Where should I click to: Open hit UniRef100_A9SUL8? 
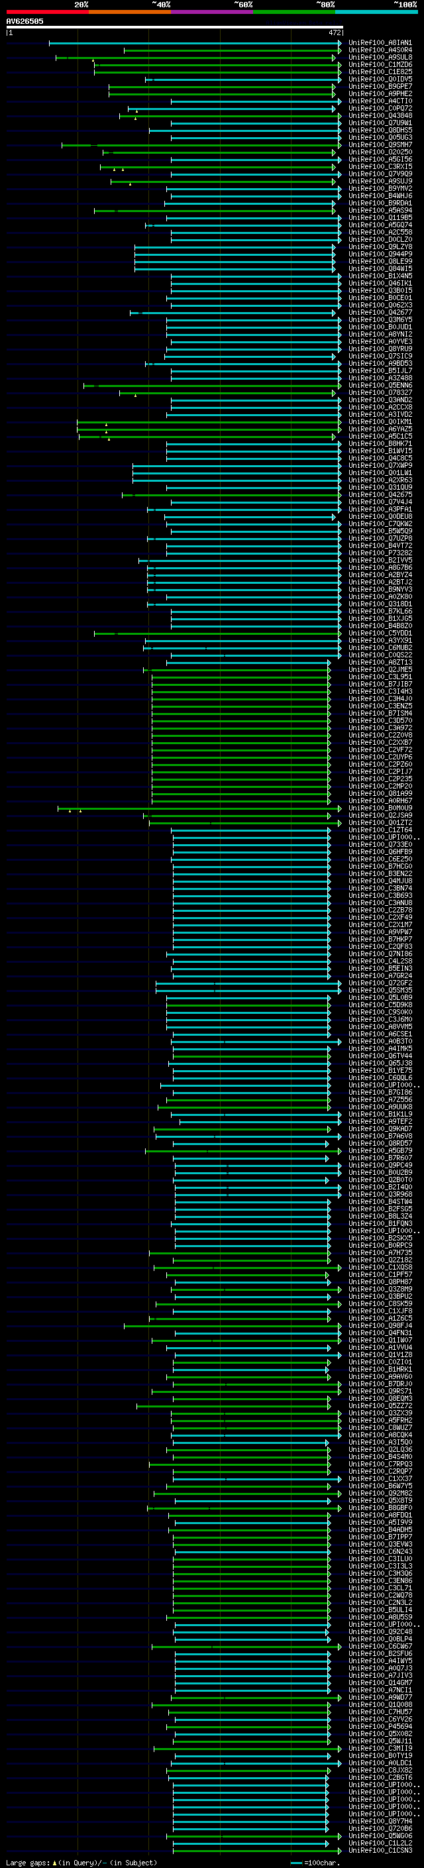point(380,58)
